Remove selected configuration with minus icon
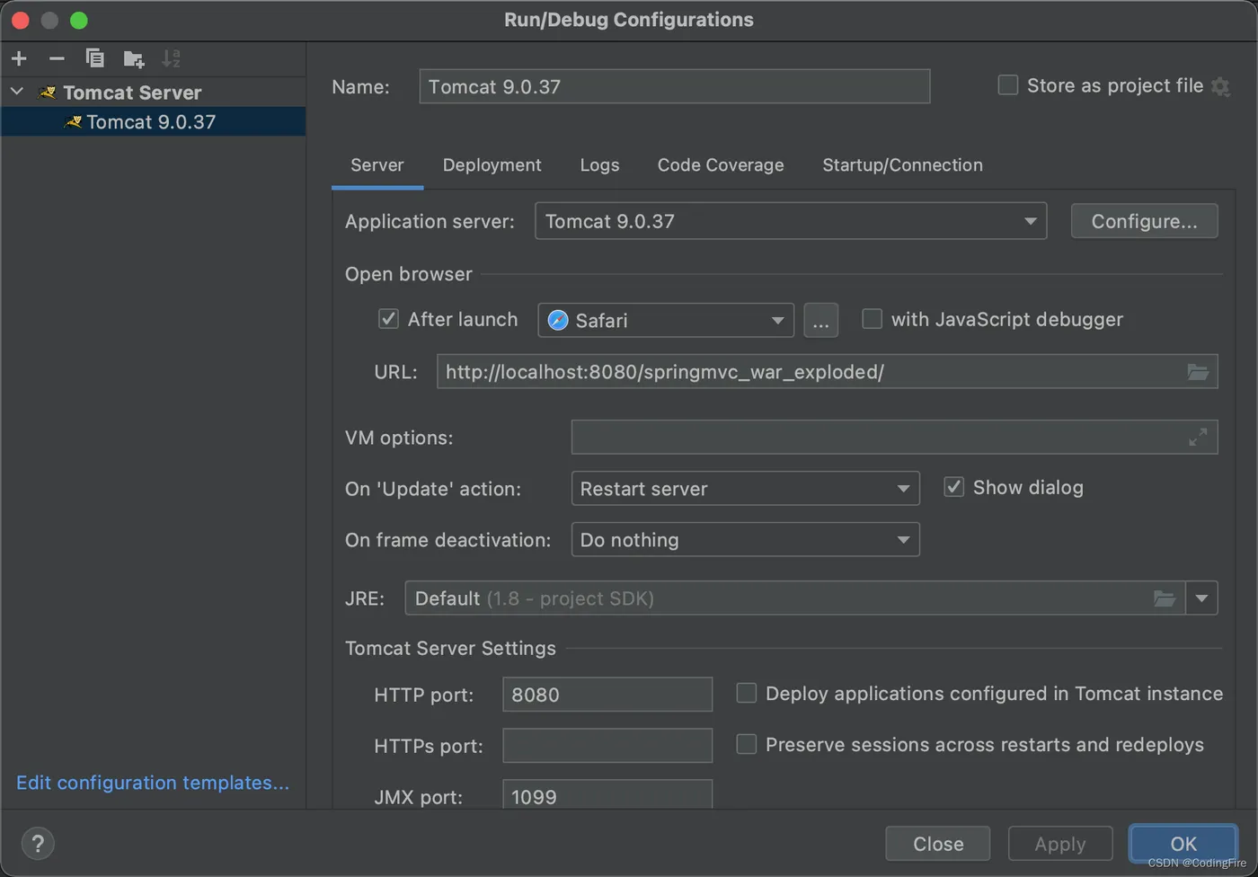Image resolution: width=1258 pixels, height=877 pixels. click(57, 58)
